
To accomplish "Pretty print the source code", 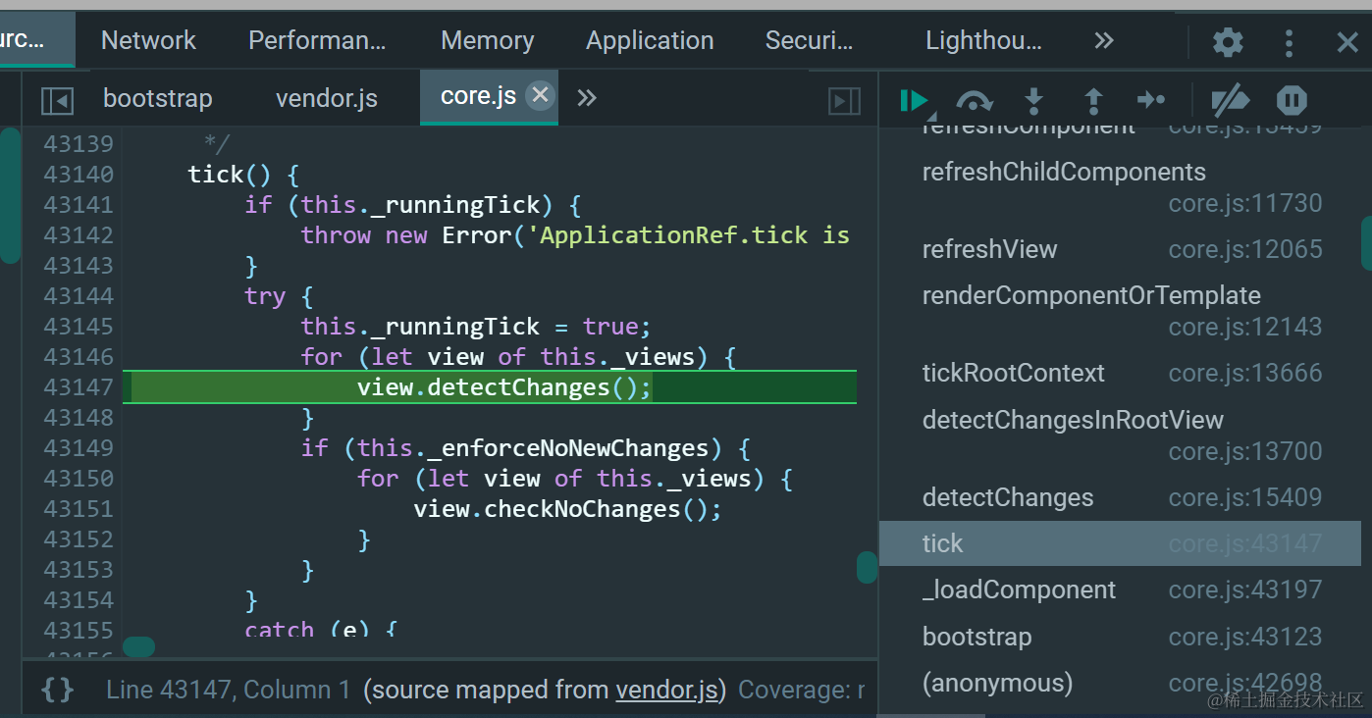I will click(58, 690).
